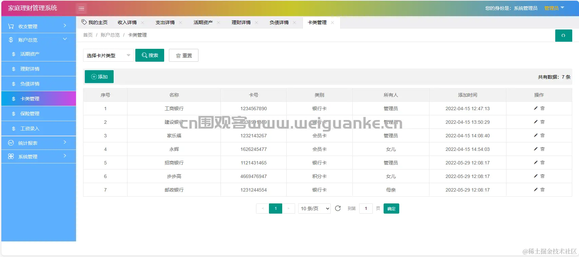The width and height of the screenshot is (579, 257).
Task: Click the edit pencil in 建设银行 row
Action: 536,122
